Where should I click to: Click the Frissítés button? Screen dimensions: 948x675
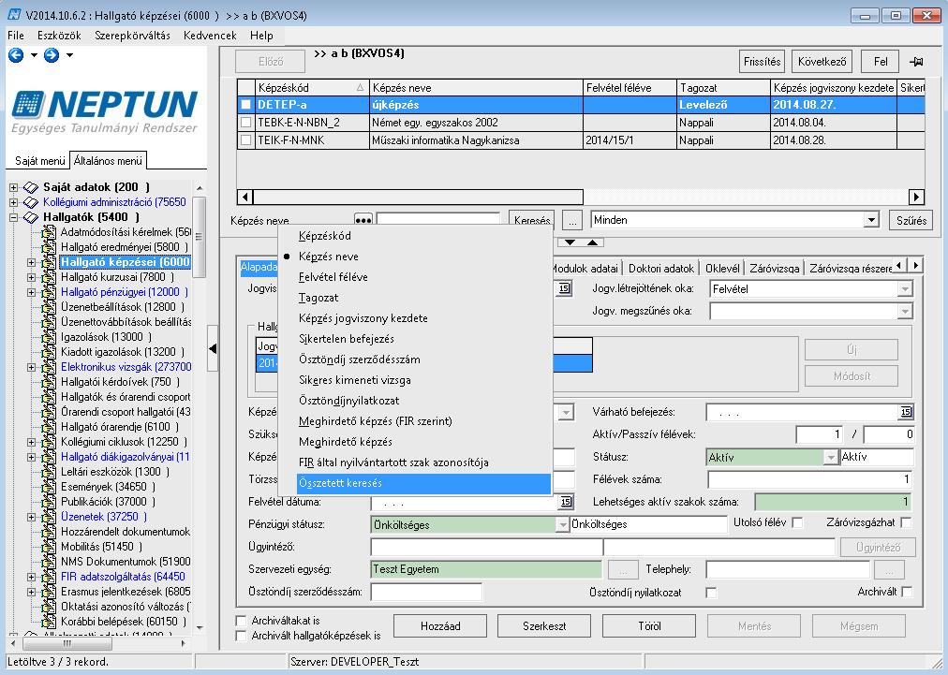pyautogui.click(x=762, y=62)
